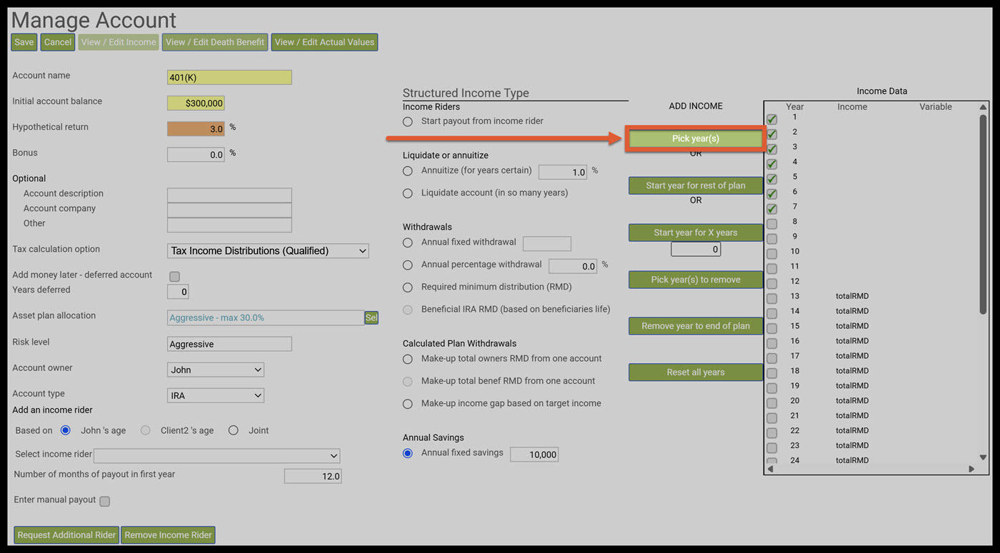1000x553 pixels.
Task: Click Number of months of payout field
Action: click(x=313, y=476)
